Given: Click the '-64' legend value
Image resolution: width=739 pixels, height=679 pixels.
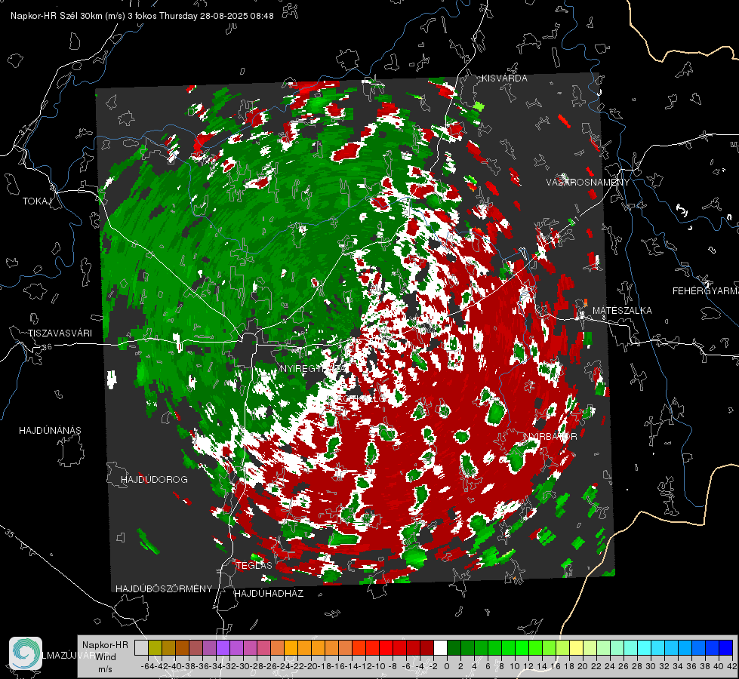Looking at the screenshot, I should [x=147, y=666].
